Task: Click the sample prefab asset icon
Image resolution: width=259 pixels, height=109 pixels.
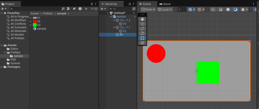Action: click(x=35, y=29)
